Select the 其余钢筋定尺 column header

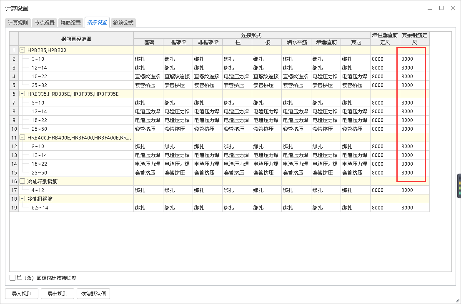click(415, 39)
